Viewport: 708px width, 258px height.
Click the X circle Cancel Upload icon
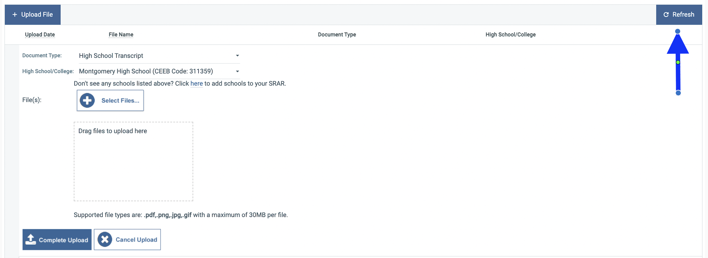[105, 239]
